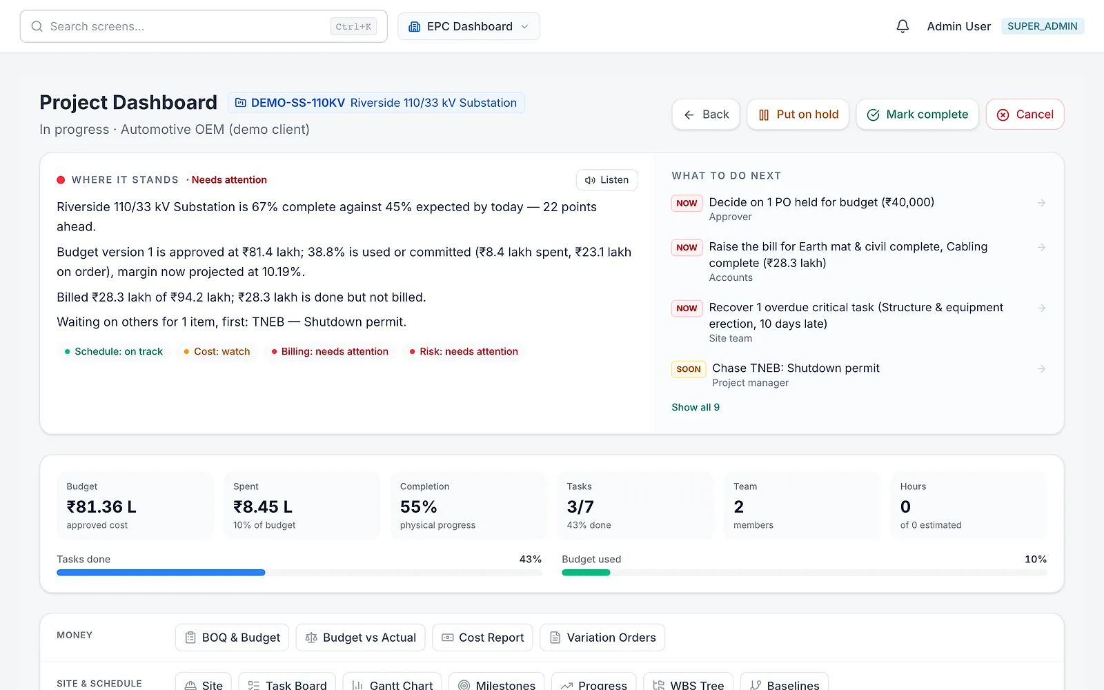Click the banknote icon on Cost Report

tap(448, 638)
